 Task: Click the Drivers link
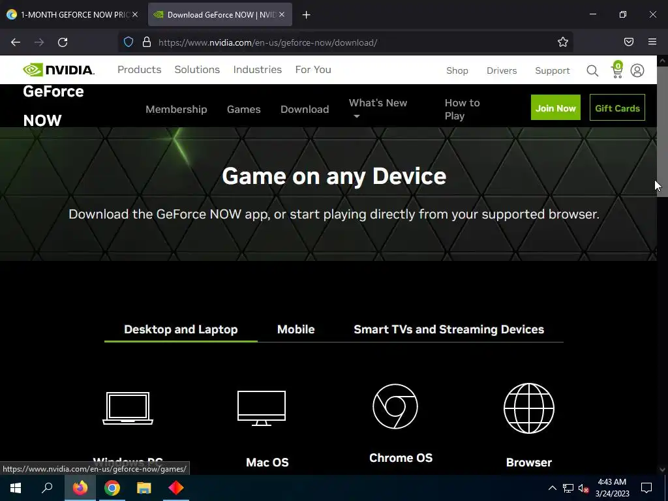click(x=502, y=70)
